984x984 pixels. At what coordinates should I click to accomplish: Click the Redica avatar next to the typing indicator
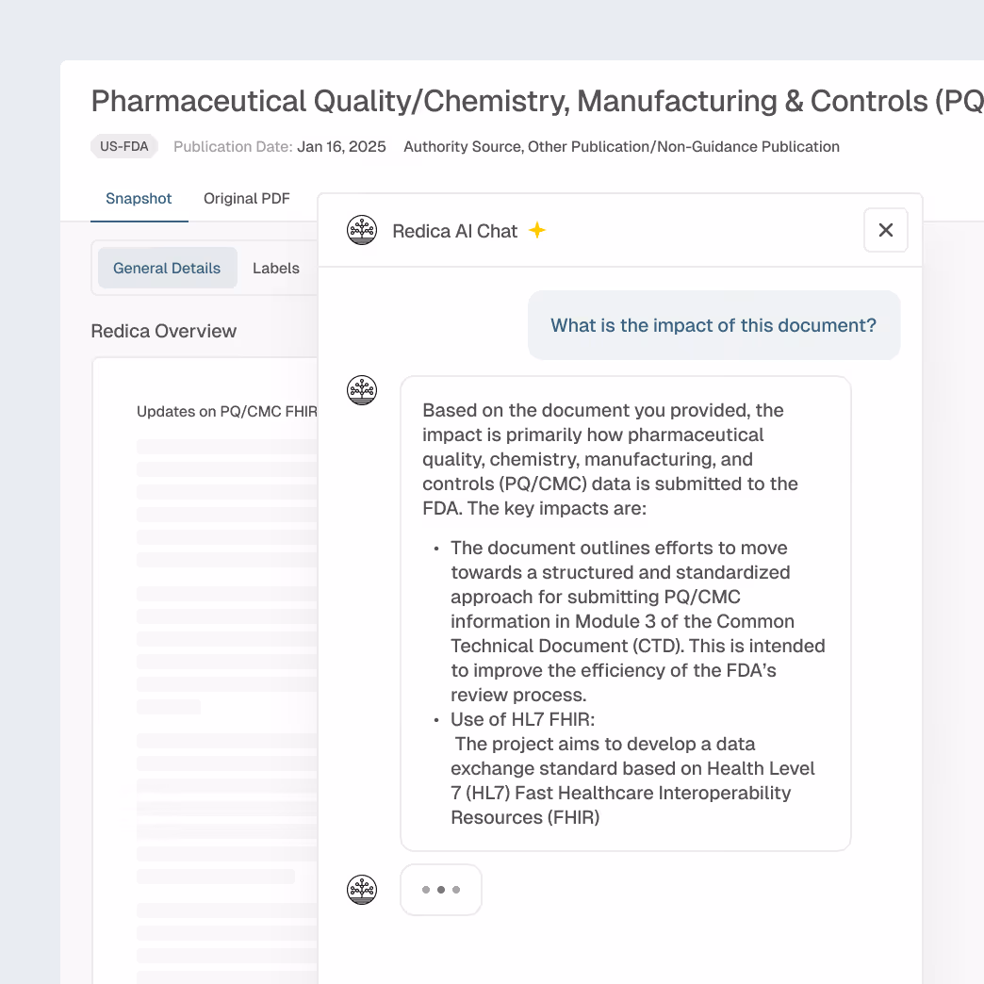361,888
